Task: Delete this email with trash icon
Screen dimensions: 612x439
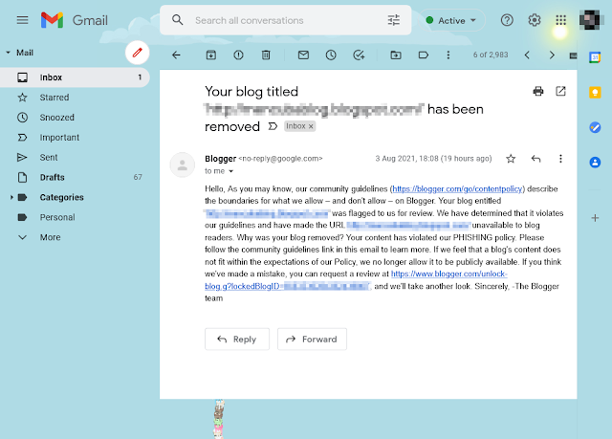Action: tap(266, 55)
